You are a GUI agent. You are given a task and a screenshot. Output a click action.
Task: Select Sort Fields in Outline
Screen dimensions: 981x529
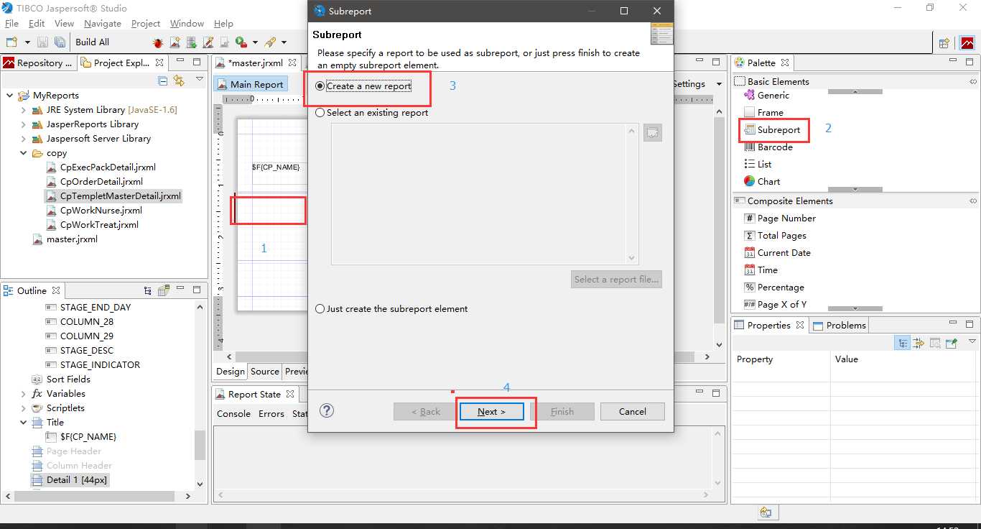pyautogui.click(x=62, y=379)
